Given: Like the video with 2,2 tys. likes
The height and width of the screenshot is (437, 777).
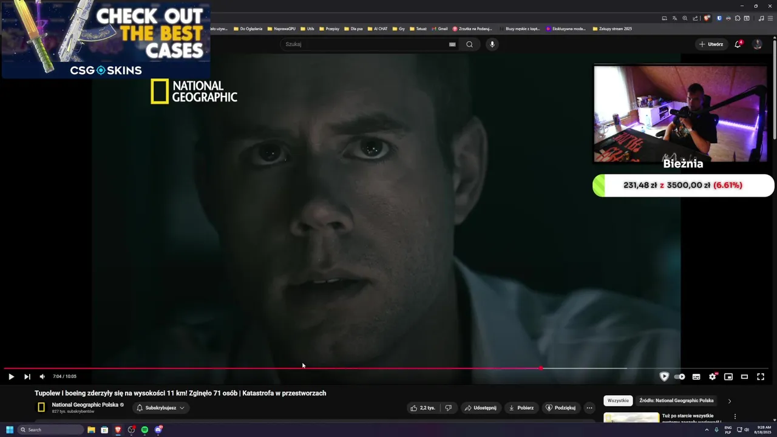Looking at the screenshot, I should tap(423, 408).
